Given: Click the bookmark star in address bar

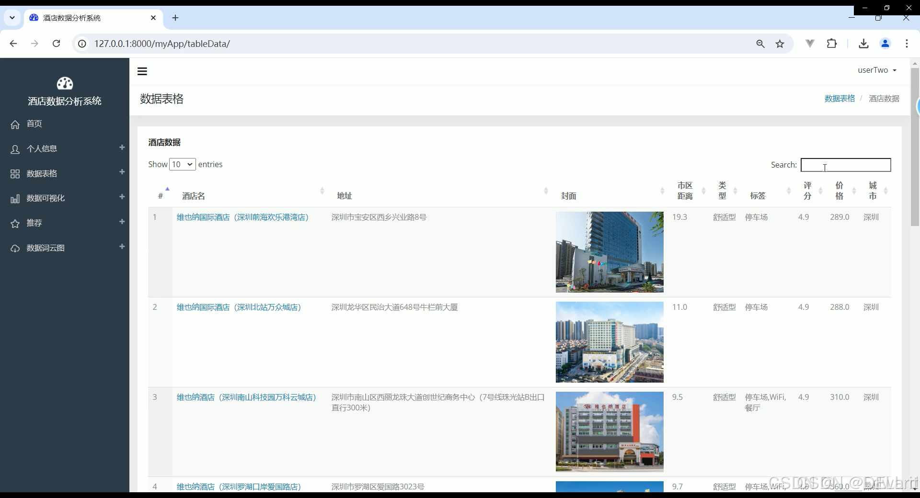Looking at the screenshot, I should click(780, 44).
